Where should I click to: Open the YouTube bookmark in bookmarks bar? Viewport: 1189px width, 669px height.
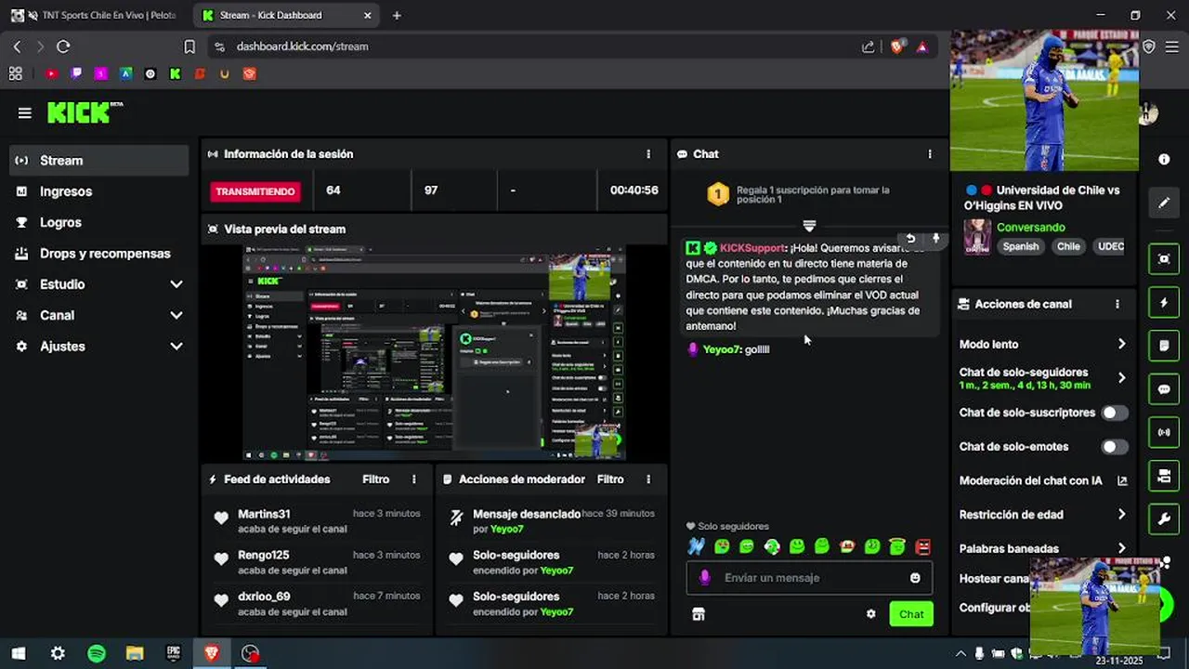(x=51, y=73)
